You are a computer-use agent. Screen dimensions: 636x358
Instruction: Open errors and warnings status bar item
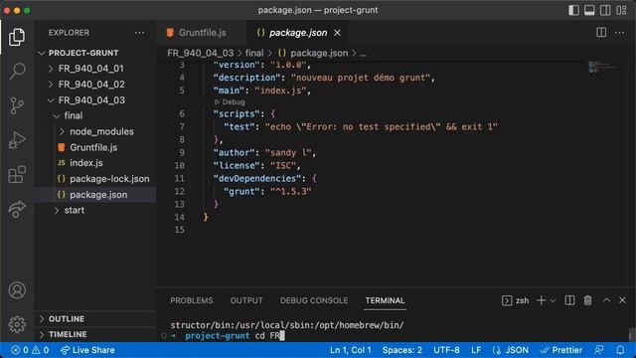pyautogui.click(x=30, y=350)
